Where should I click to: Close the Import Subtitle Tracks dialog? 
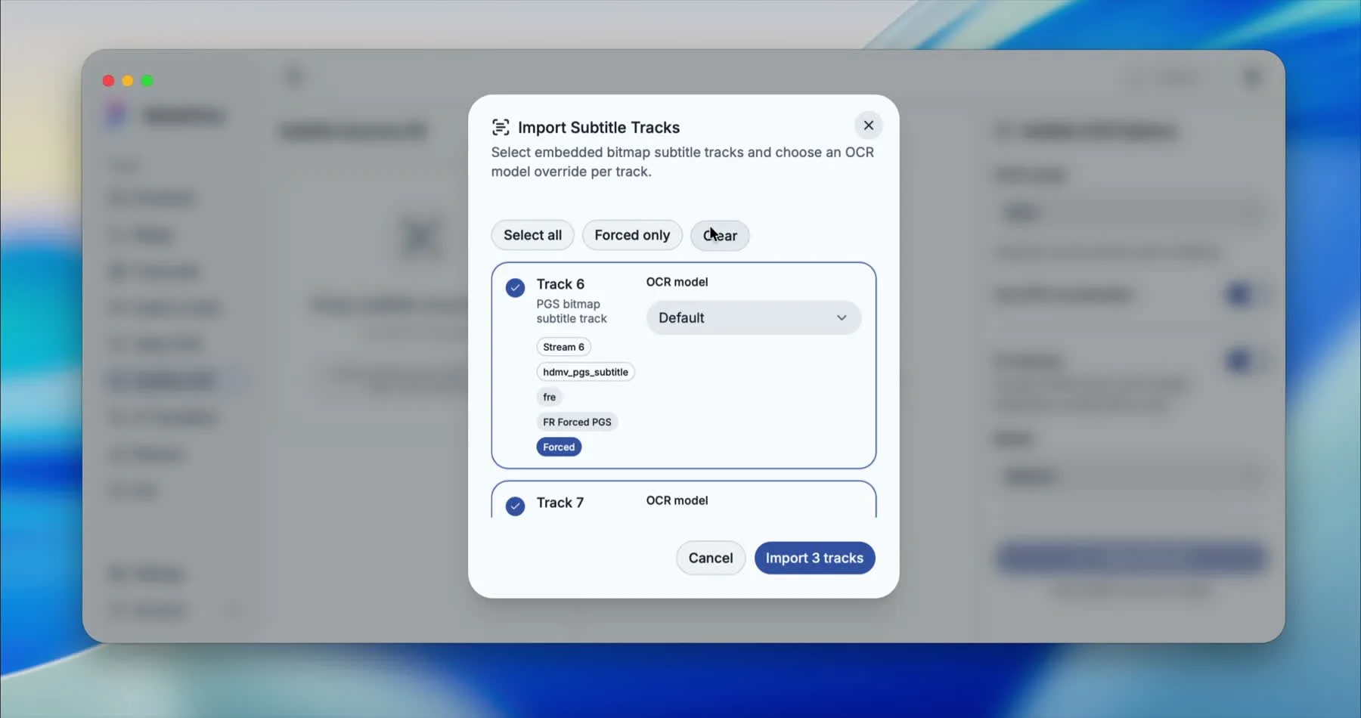click(x=868, y=125)
